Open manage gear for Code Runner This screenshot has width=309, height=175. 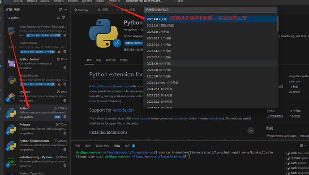[65, 52]
